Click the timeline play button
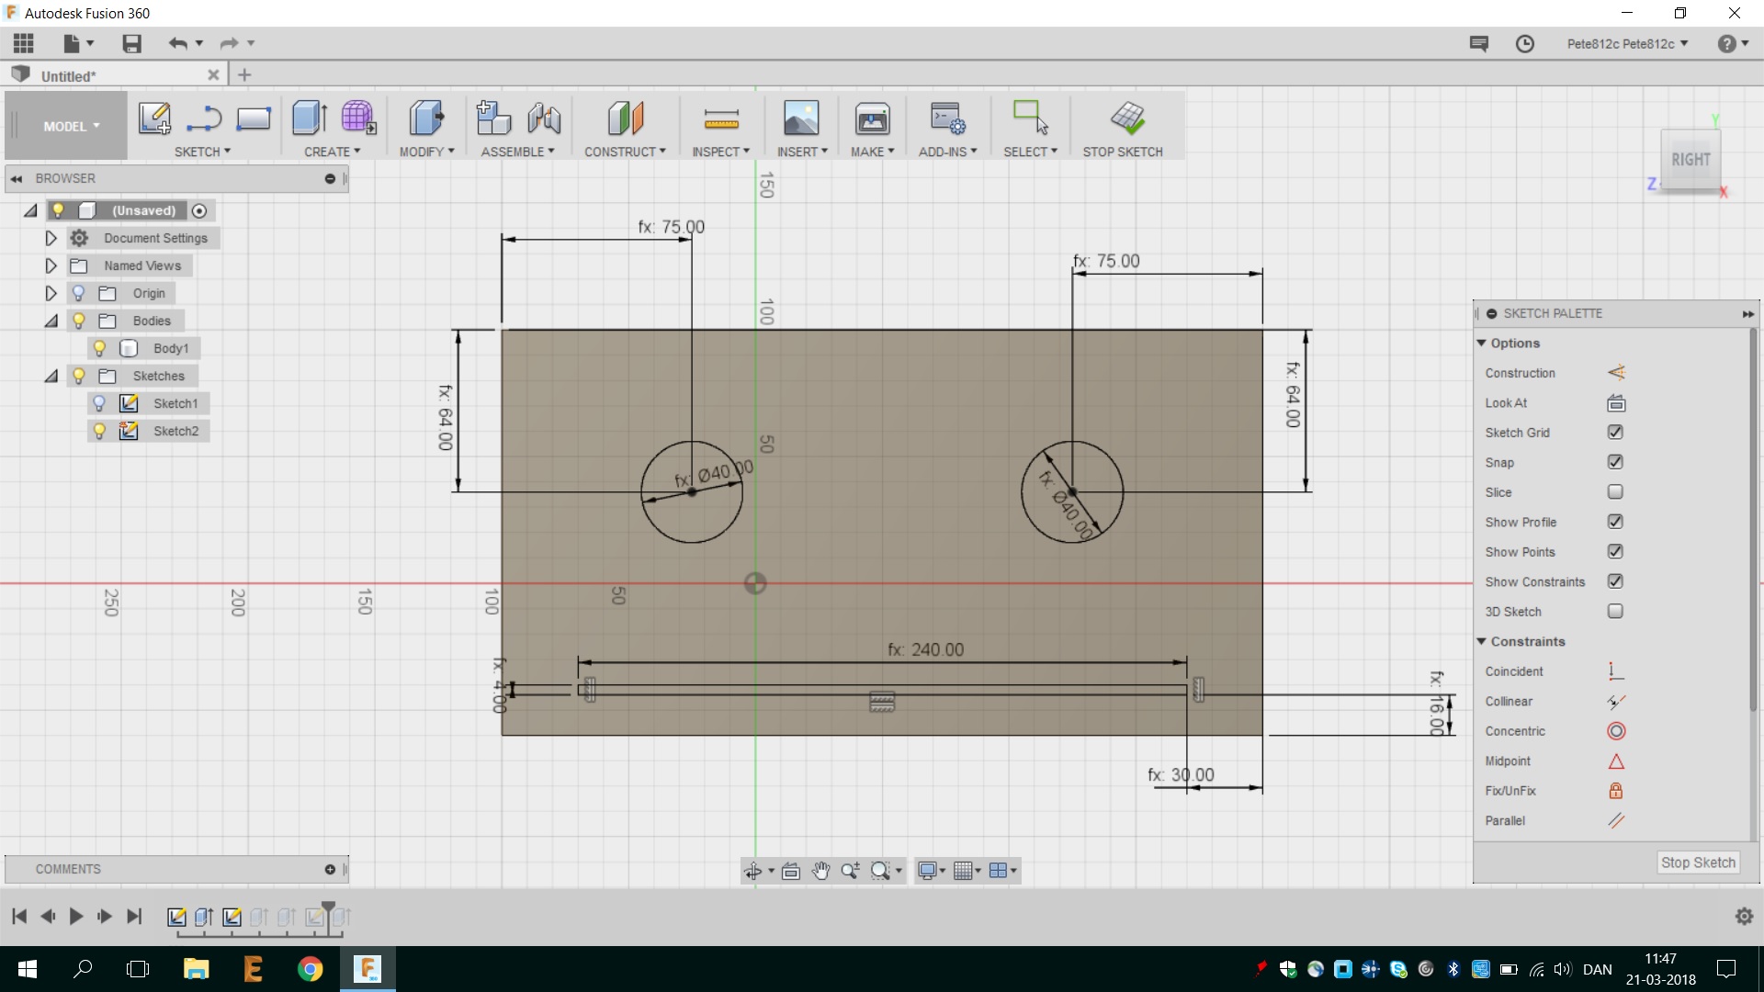 [76, 916]
